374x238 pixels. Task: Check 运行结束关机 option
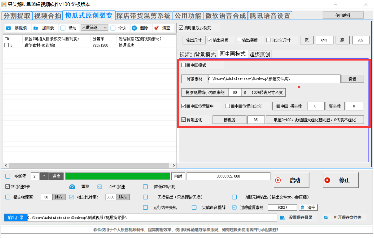pyautogui.click(x=145, y=208)
